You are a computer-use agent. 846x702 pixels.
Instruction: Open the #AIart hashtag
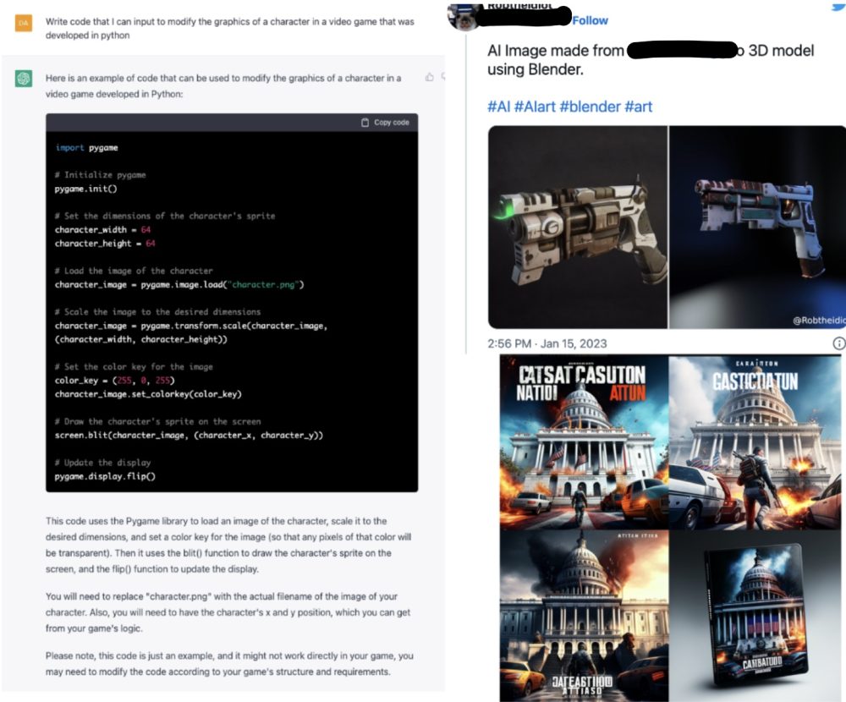[x=535, y=107]
